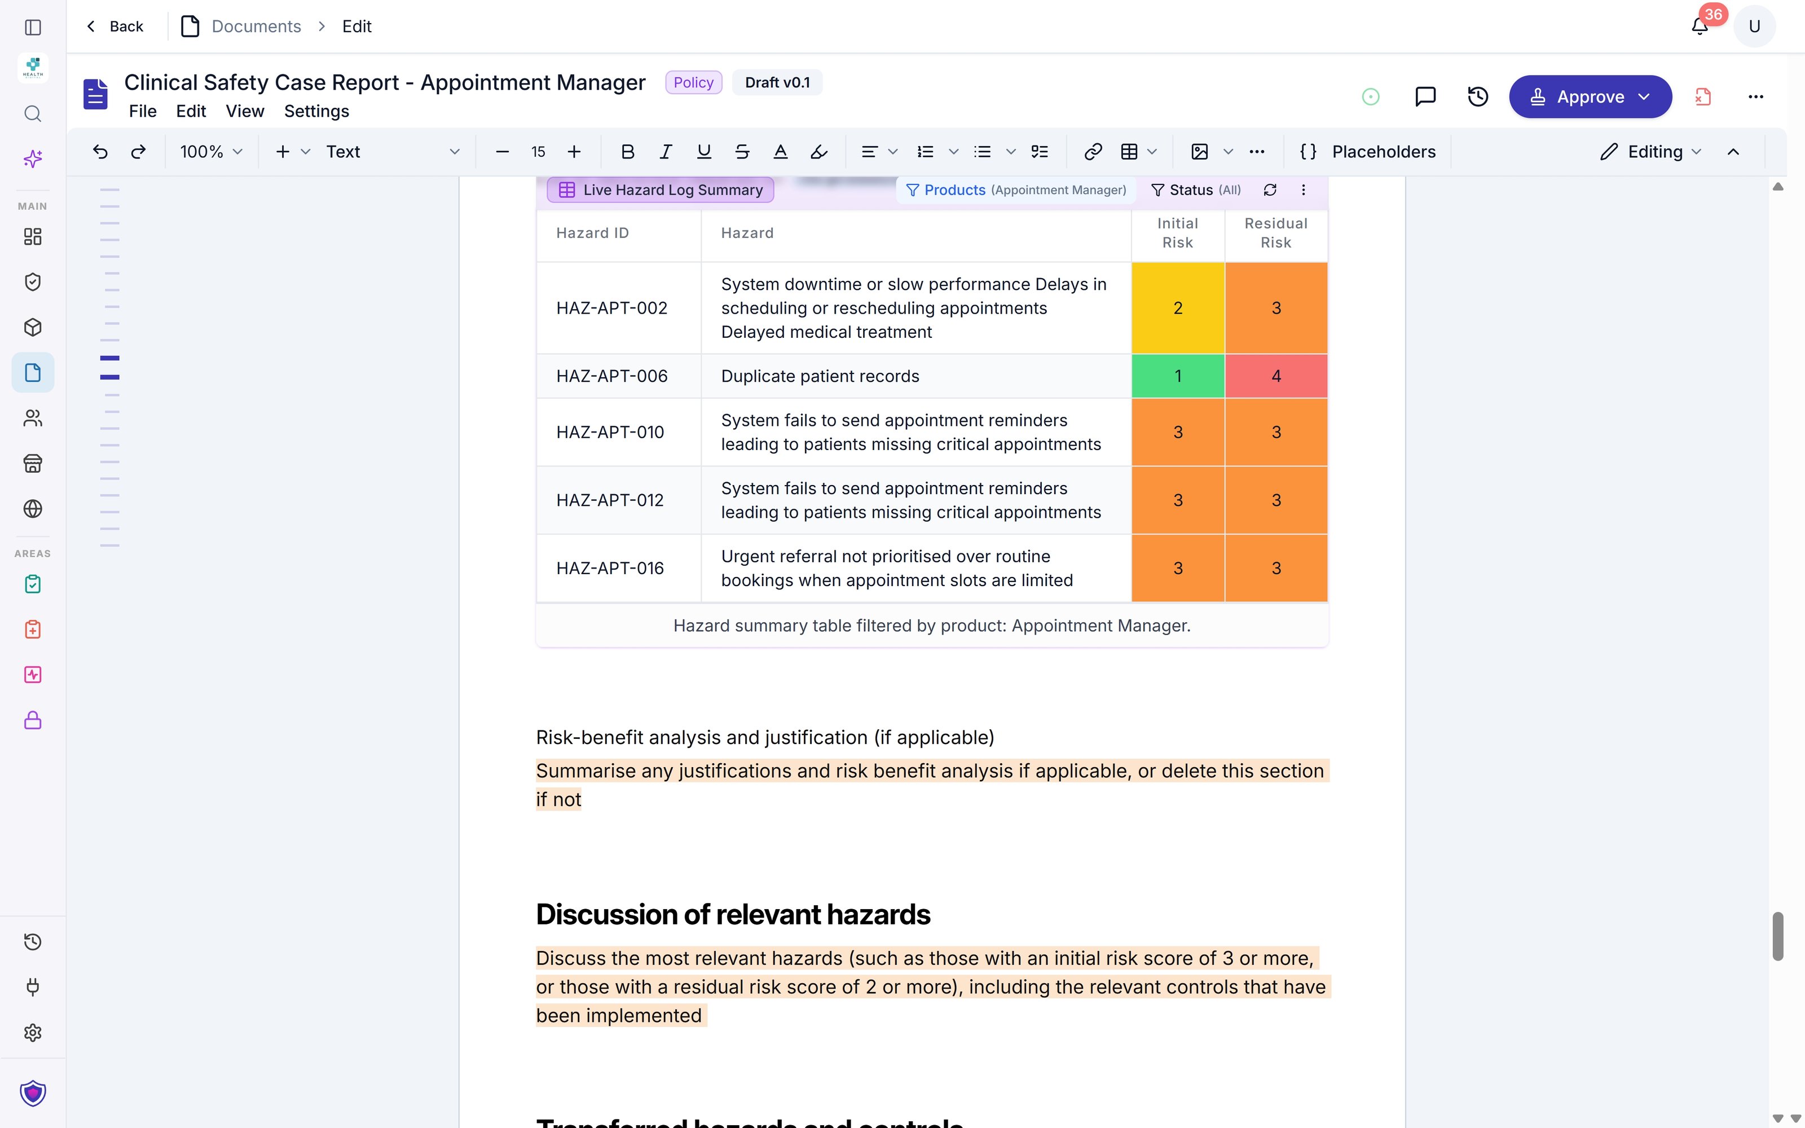Click the Live Hazard Log Summary label
The height and width of the screenshot is (1128, 1805).
(x=661, y=190)
